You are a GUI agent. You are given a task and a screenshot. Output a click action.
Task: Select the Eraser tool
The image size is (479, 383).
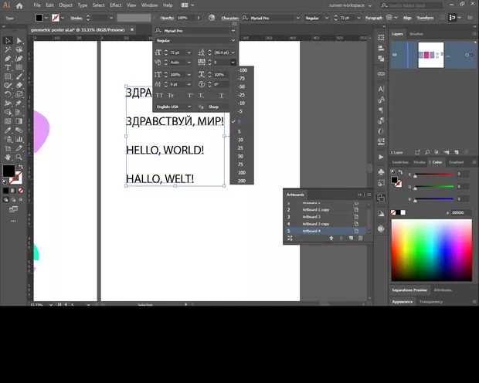pyautogui.click(x=19, y=85)
